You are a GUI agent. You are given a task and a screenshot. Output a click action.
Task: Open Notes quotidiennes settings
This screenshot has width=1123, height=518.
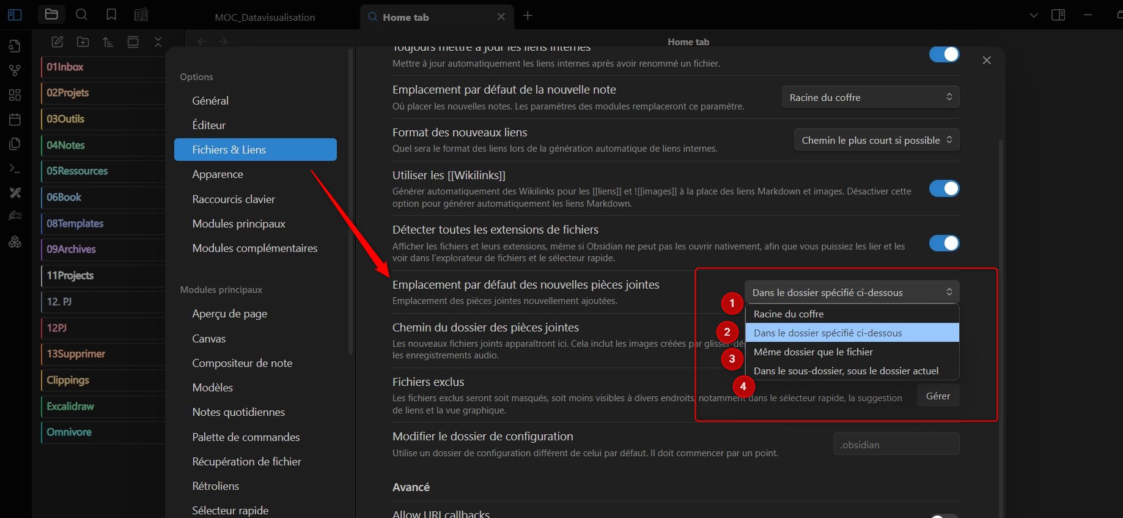pyautogui.click(x=256, y=412)
